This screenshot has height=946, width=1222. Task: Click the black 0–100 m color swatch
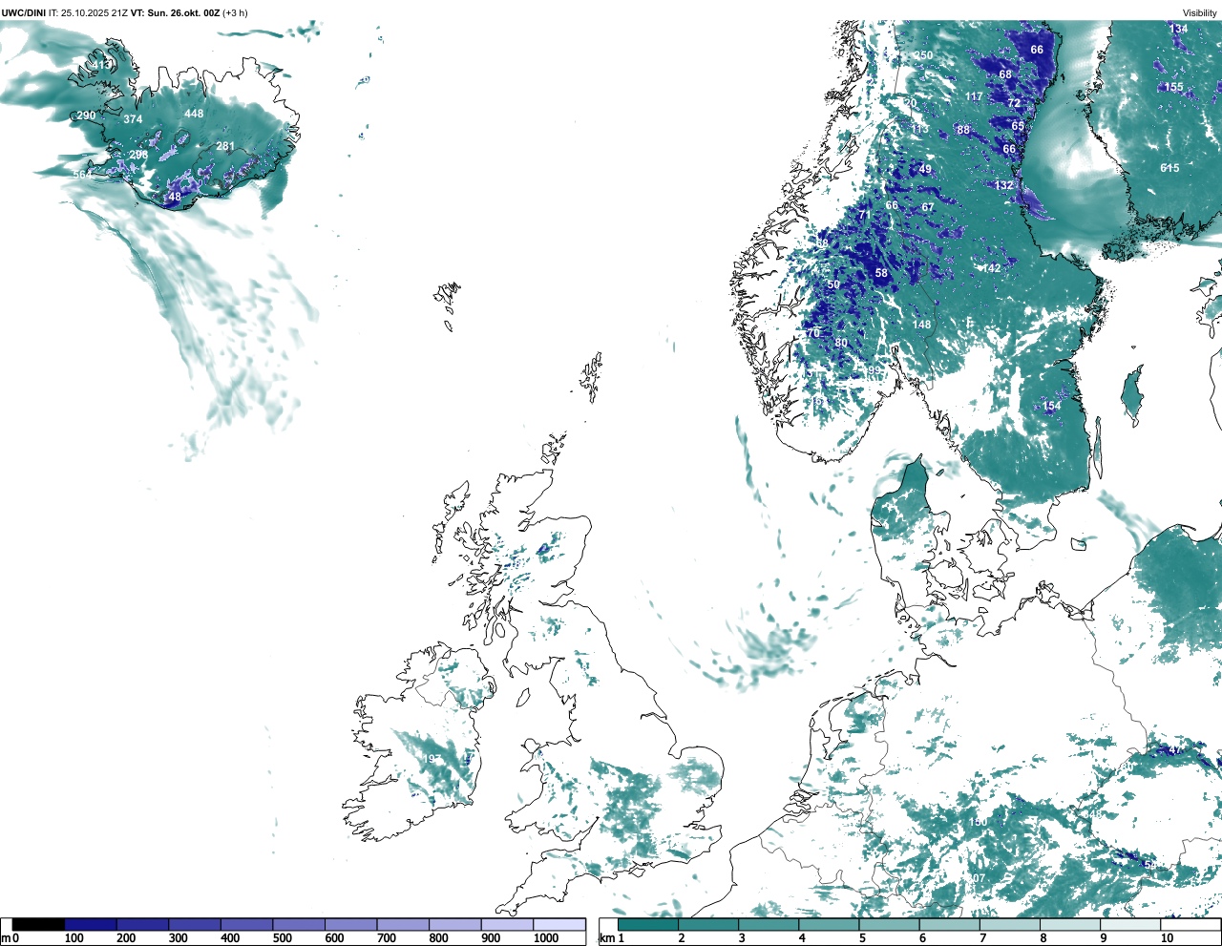click(38, 925)
